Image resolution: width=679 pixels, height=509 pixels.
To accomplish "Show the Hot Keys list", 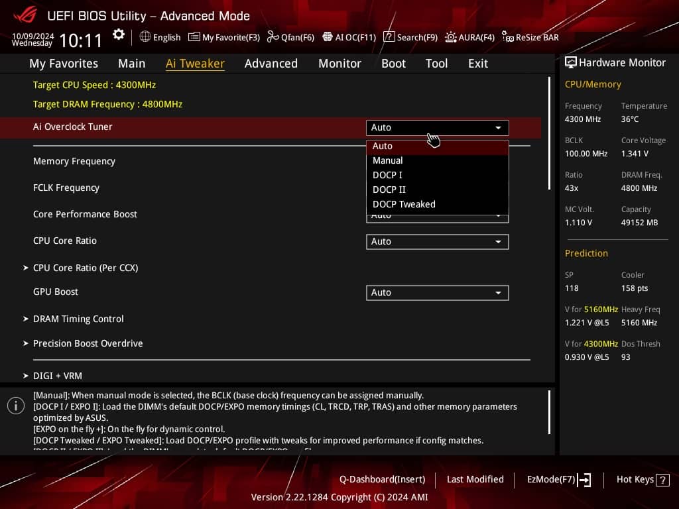I will point(643,480).
